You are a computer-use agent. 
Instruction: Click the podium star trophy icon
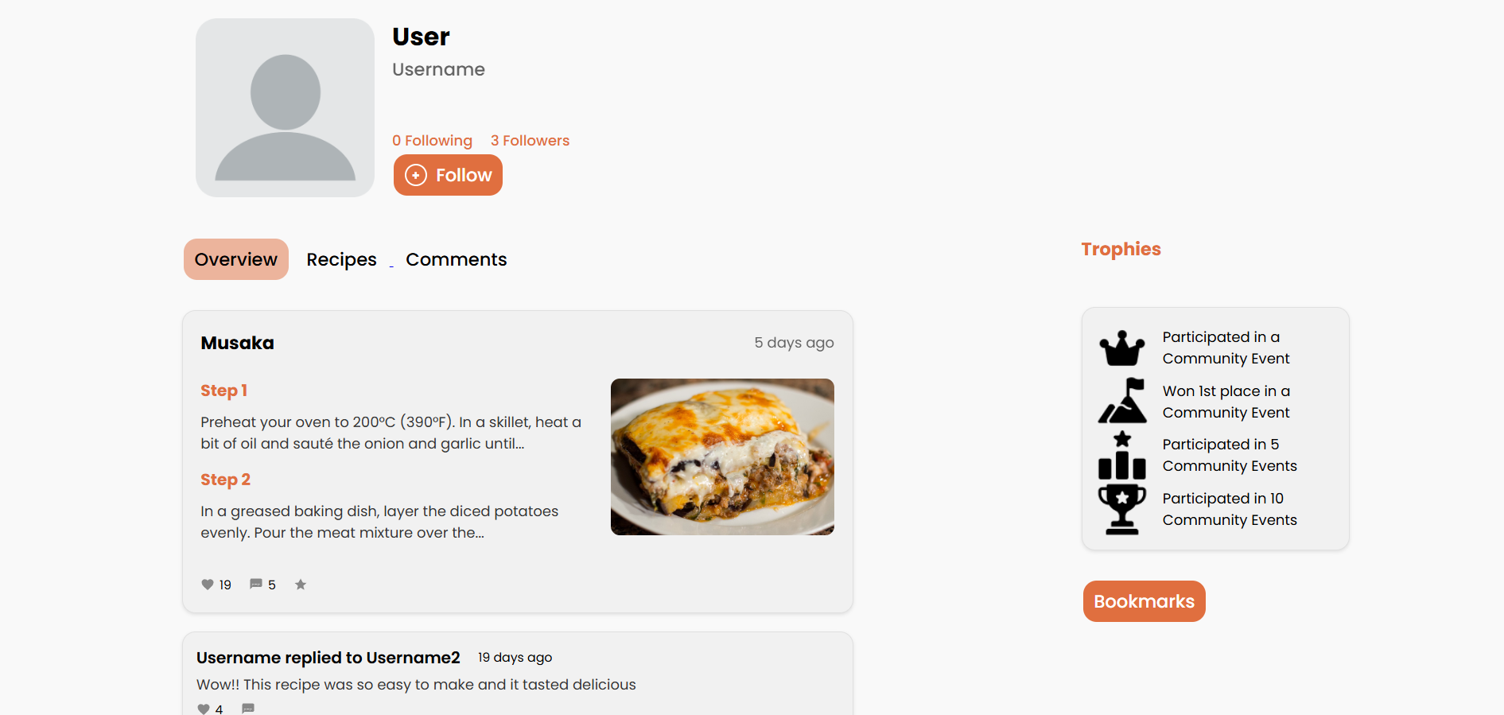click(x=1122, y=455)
